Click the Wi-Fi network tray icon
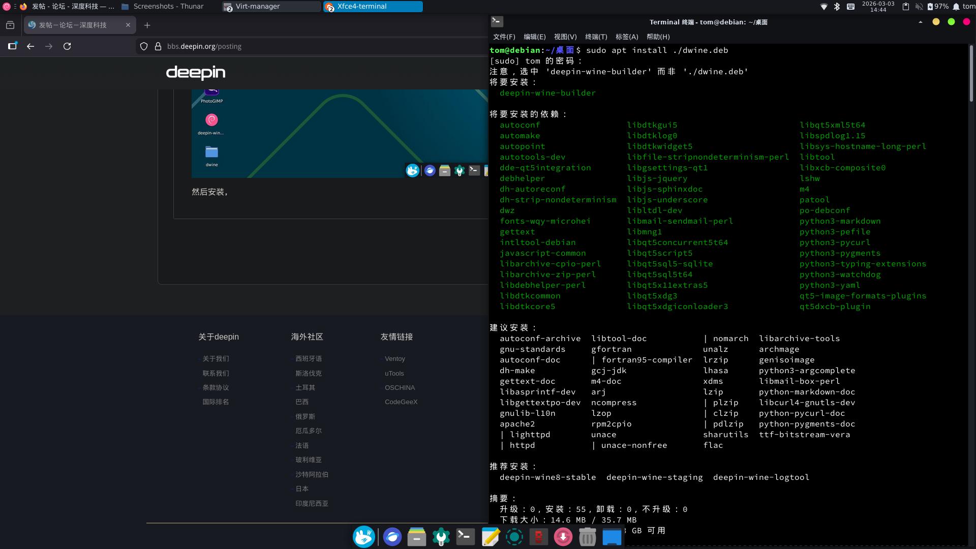This screenshot has height=549, width=976. [823, 7]
